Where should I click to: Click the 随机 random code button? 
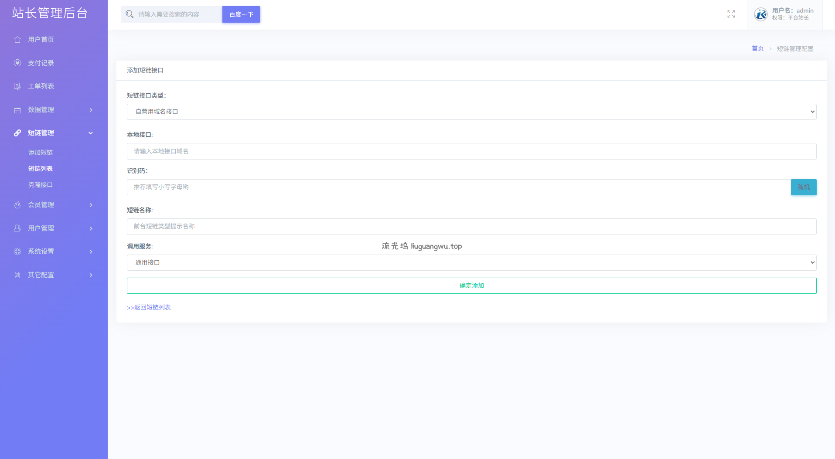coord(803,187)
